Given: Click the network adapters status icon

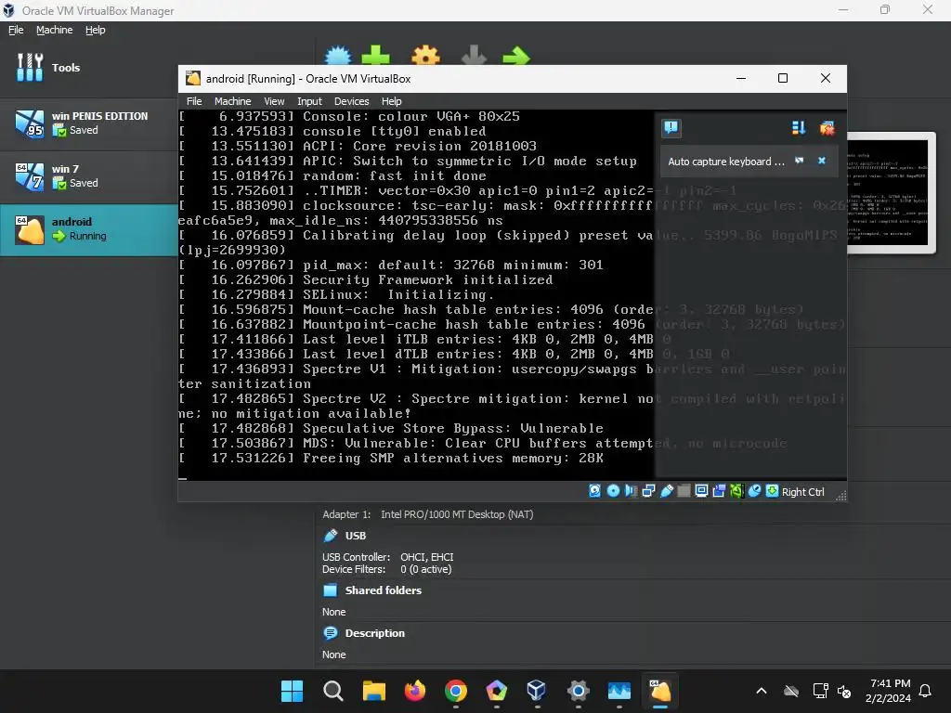Looking at the screenshot, I should pos(648,491).
